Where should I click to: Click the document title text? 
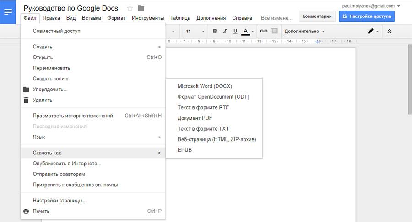point(70,8)
